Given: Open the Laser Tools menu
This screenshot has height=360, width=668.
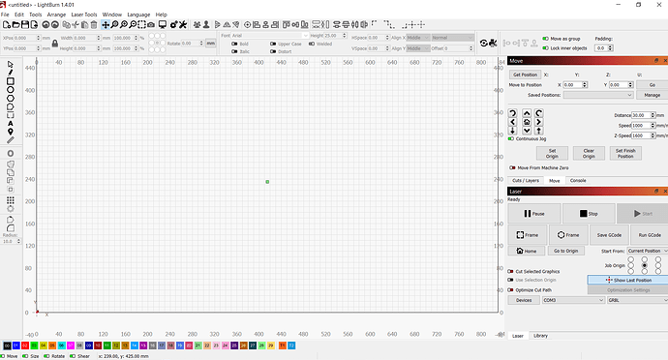Looking at the screenshot, I should point(84,15).
